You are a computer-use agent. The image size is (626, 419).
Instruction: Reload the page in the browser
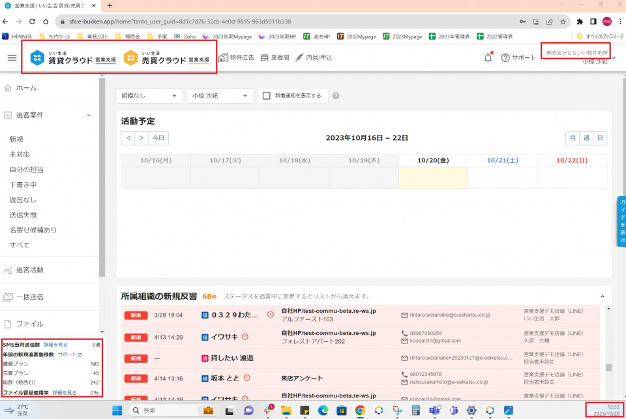[33, 22]
